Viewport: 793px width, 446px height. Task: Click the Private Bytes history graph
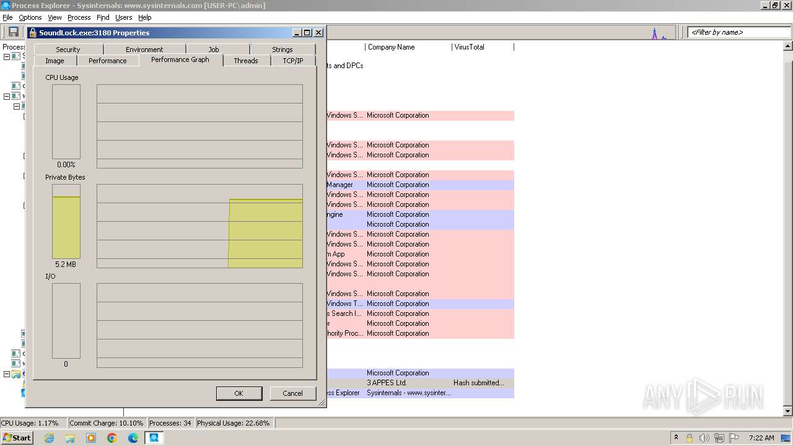coord(199,226)
